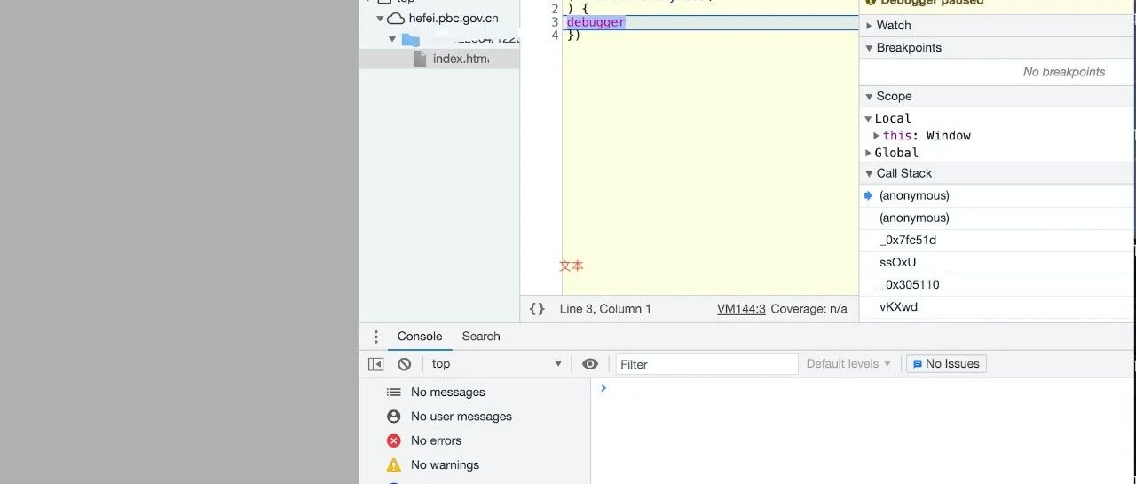Collapse the Local scope

click(869, 119)
